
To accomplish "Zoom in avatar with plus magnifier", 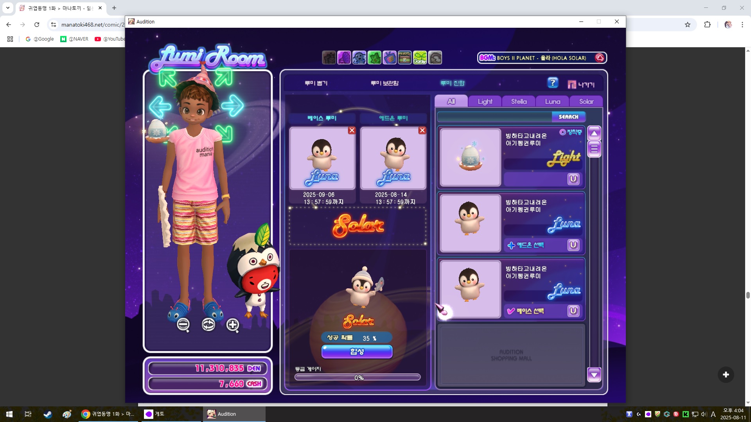I will click(233, 325).
